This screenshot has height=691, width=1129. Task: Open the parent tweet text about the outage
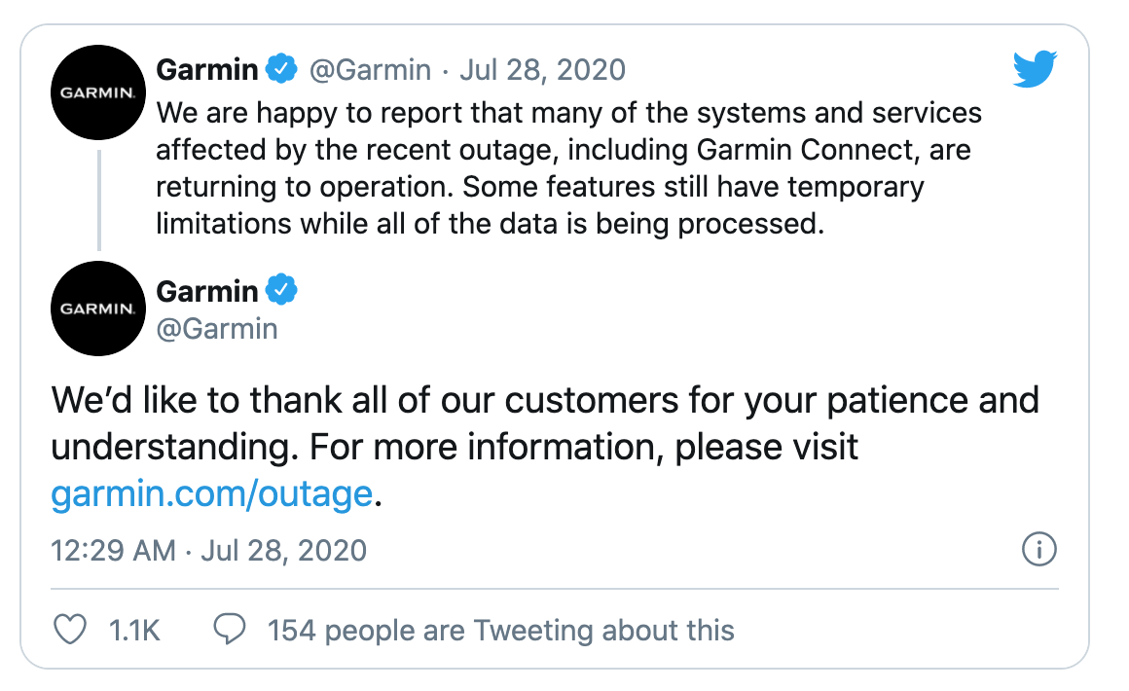[568, 167]
